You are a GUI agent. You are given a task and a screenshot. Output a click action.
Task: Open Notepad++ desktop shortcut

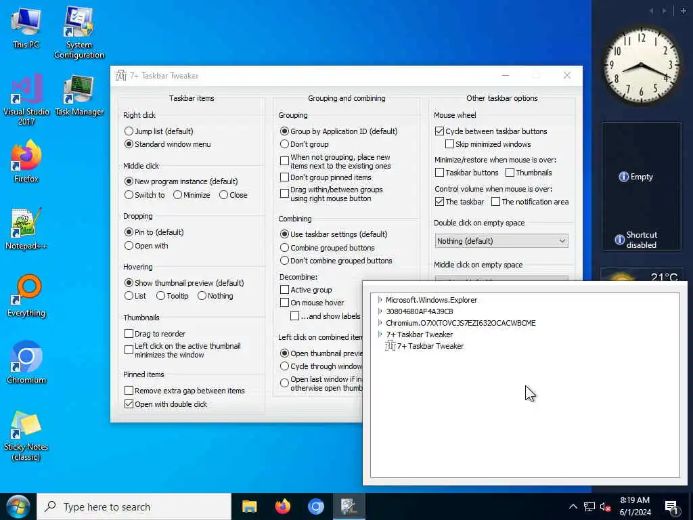[26, 229]
